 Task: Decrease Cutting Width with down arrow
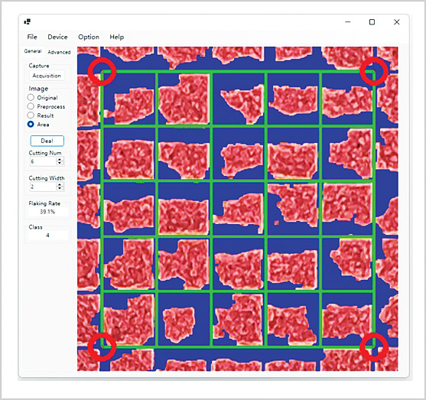60,189
